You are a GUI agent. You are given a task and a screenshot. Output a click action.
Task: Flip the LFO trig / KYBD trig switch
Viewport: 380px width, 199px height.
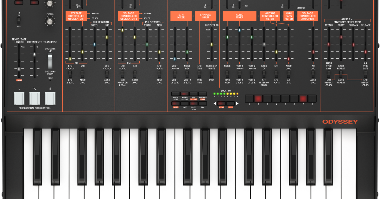point(199,74)
